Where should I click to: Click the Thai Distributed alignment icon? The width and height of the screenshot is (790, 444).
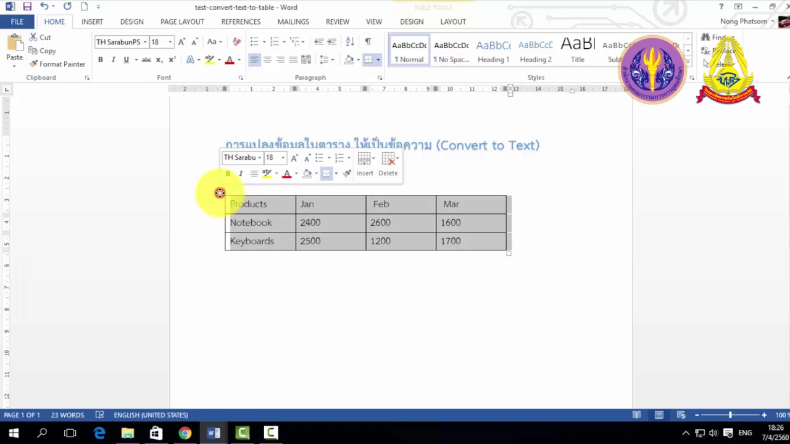tap(306, 60)
